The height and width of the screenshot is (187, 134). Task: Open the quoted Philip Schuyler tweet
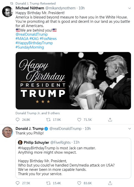(73, 158)
